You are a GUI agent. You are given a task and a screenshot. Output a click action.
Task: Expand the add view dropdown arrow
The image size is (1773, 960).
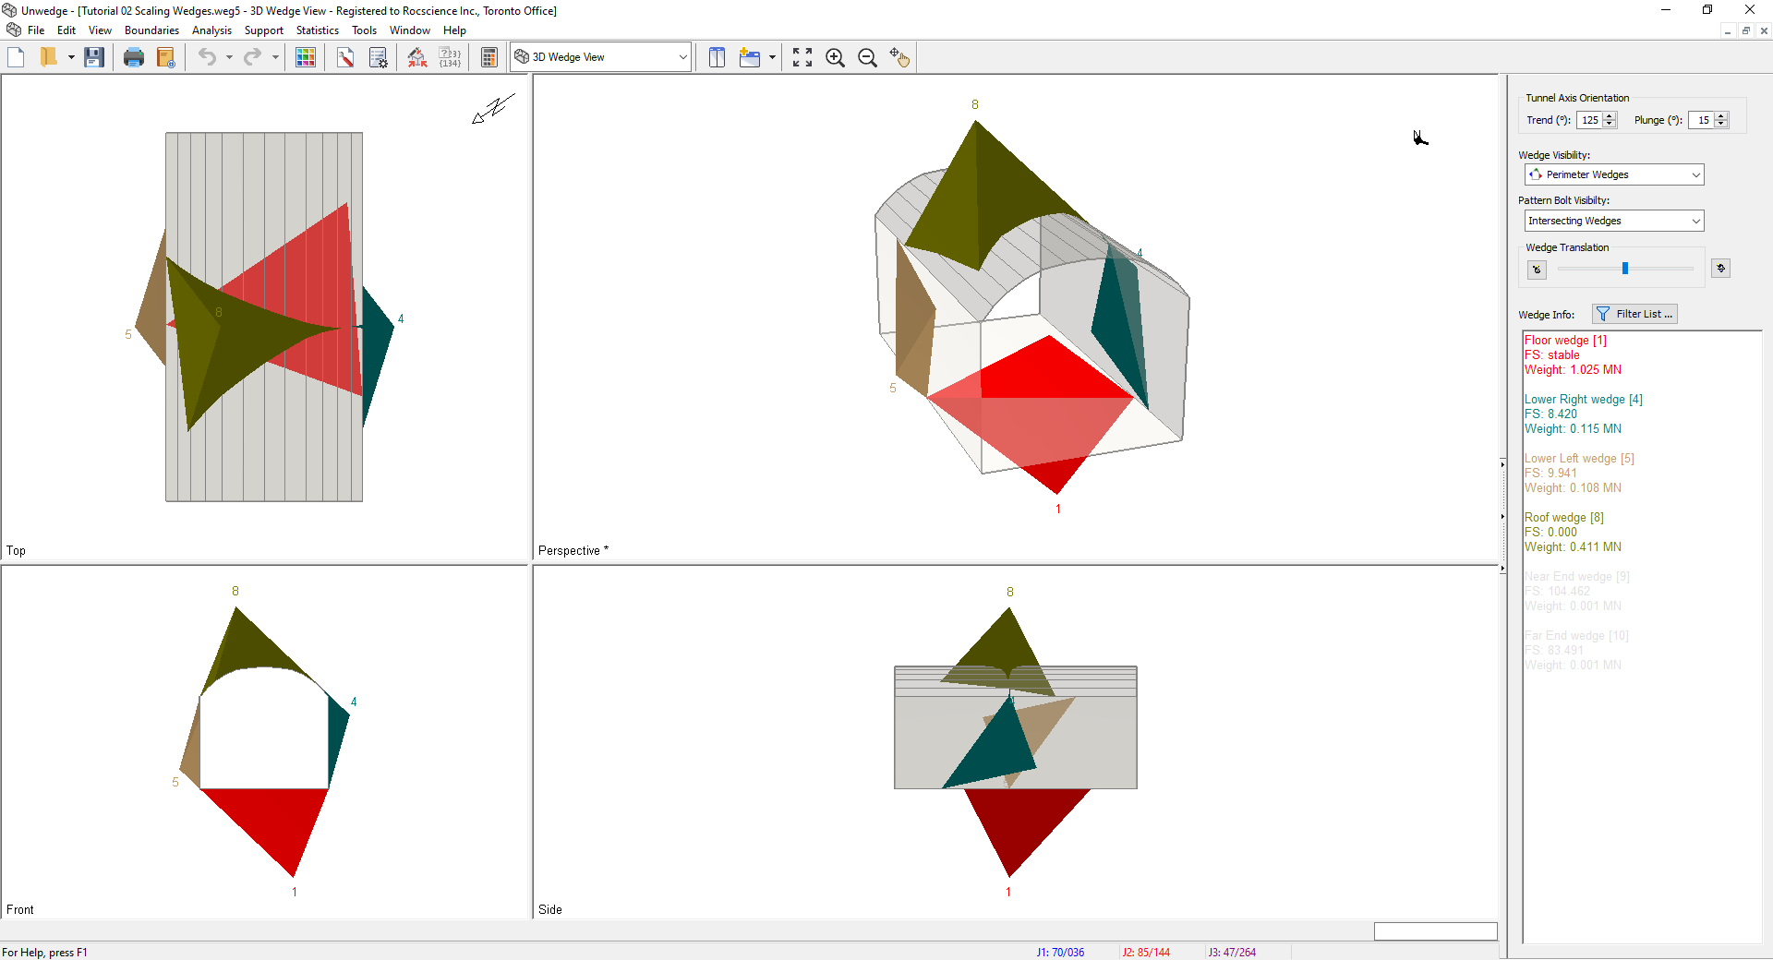772,57
